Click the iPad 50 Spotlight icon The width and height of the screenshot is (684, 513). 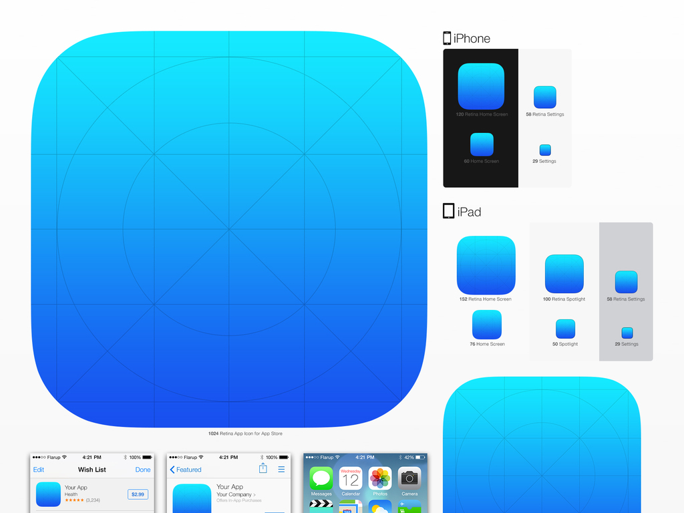tap(565, 329)
